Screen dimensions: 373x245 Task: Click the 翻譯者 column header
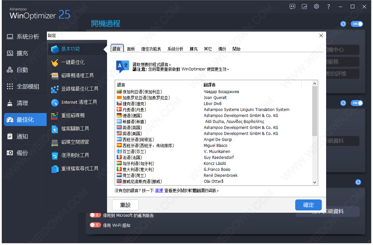[251, 85]
